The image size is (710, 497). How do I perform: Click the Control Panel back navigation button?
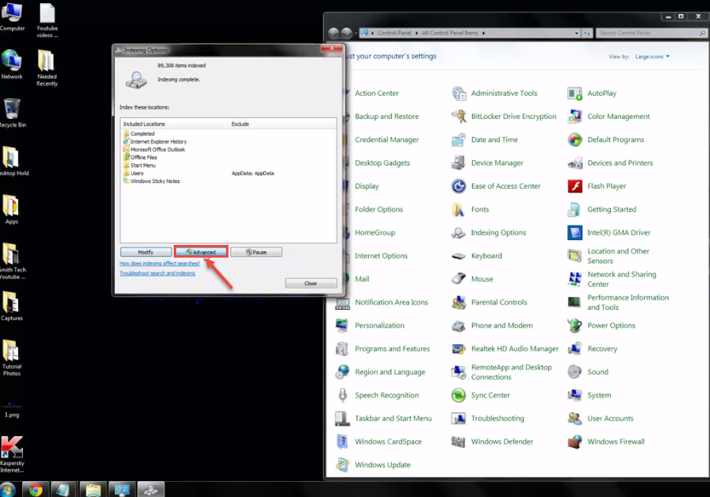tap(333, 33)
